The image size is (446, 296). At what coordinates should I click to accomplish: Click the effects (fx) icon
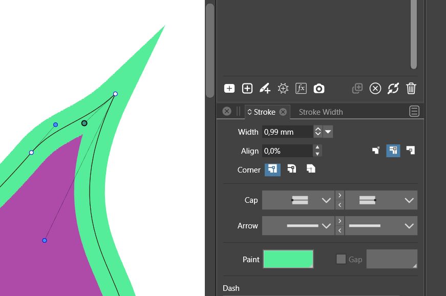pyautogui.click(x=301, y=89)
